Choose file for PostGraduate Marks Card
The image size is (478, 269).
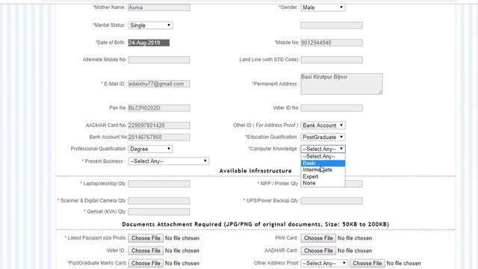146,263
